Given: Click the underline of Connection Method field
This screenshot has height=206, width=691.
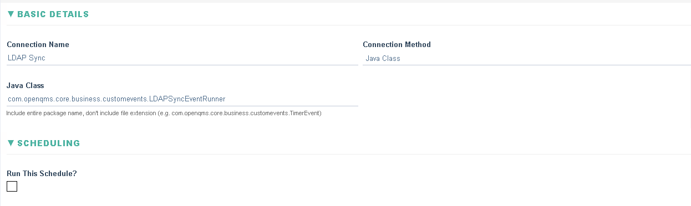Looking at the screenshot, I should [x=527, y=65].
